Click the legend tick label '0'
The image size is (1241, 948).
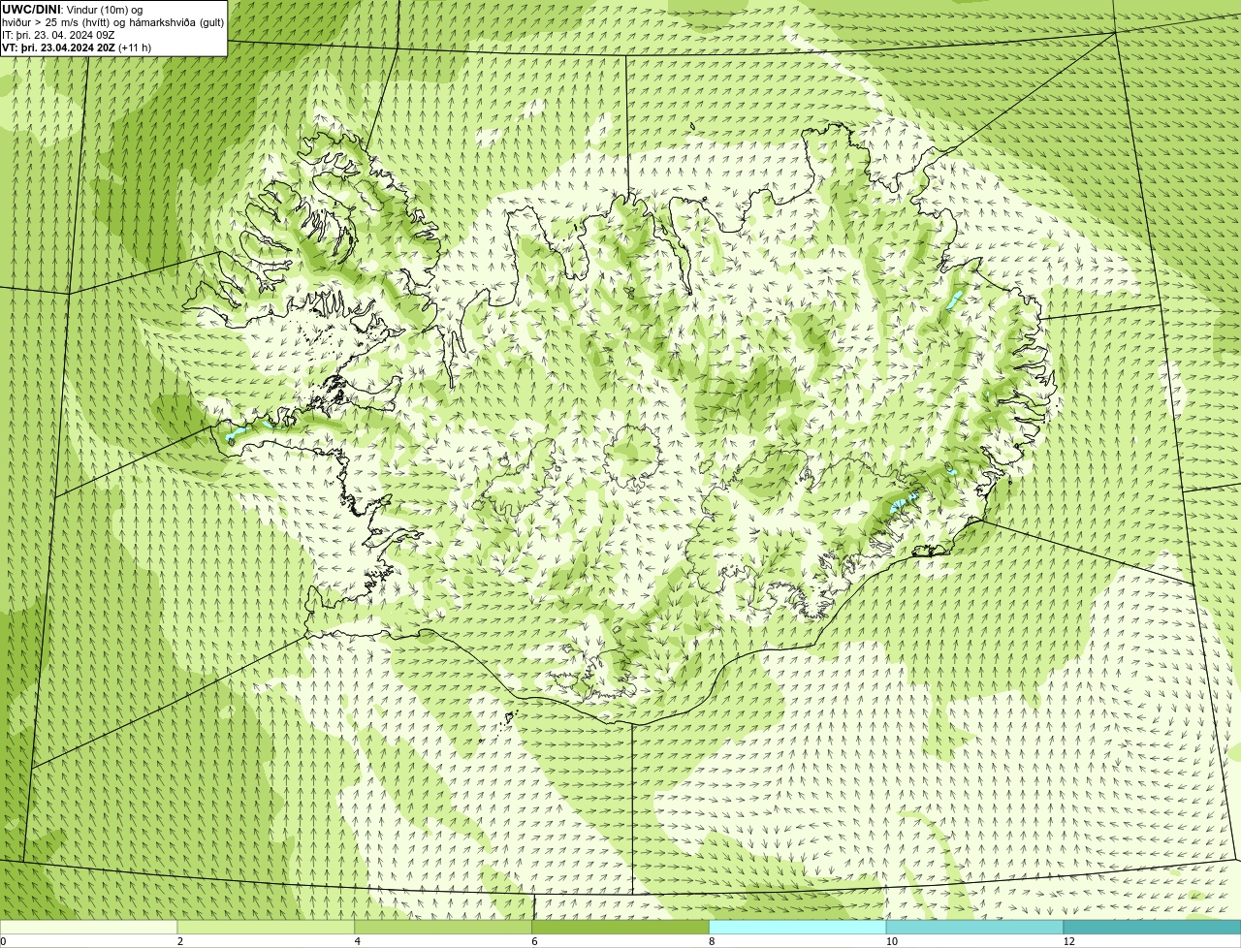[3, 941]
